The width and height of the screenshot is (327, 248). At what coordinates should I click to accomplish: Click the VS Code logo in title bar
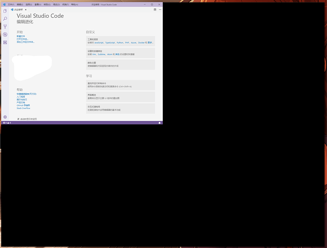coord(4,4)
